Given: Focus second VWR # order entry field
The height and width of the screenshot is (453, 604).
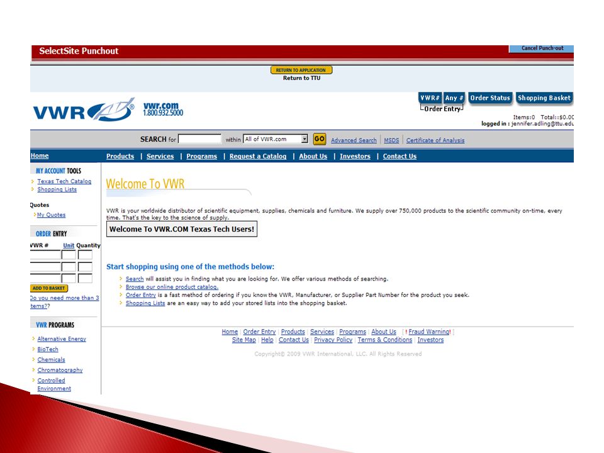Looking at the screenshot, I should coord(45,267).
